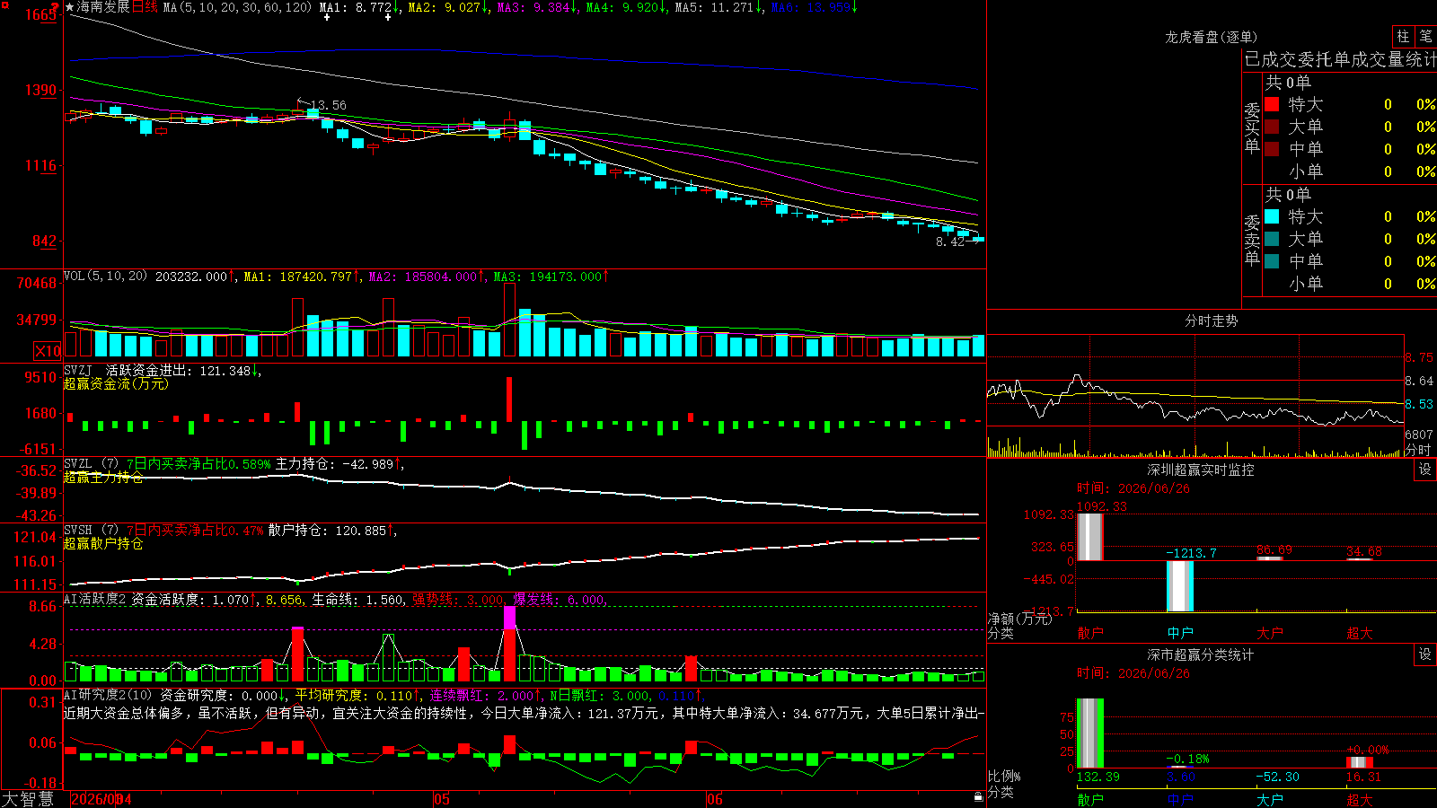The height and width of the screenshot is (808, 1437).
Task: Click the -1213.7 cyan bar for 中户
Action: [x=1179, y=586]
